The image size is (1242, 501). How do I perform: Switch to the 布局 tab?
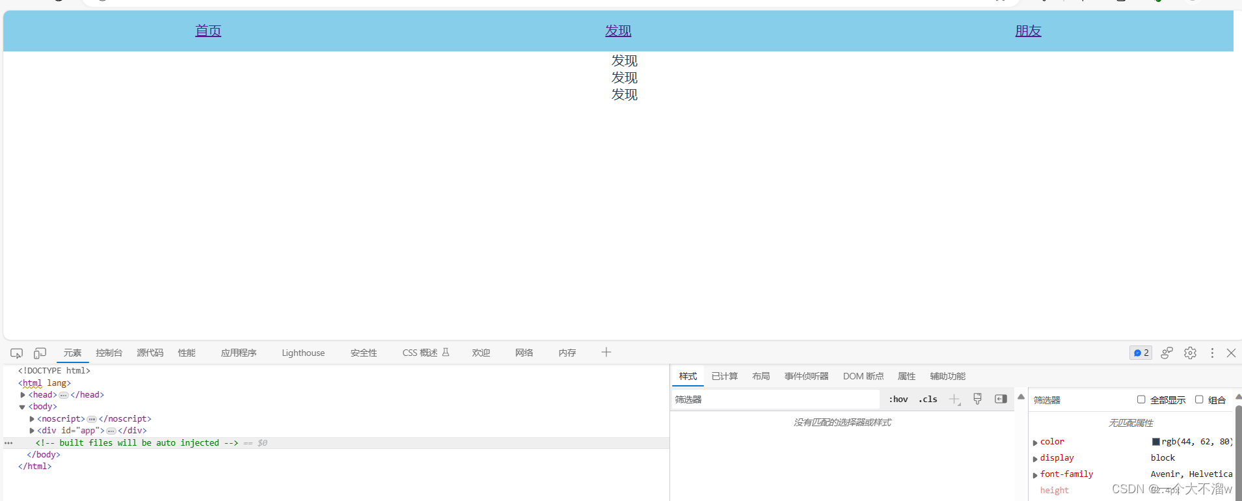[x=761, y=376]
